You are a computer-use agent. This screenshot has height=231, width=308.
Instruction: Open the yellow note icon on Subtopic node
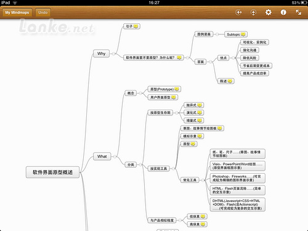point(243,34)
